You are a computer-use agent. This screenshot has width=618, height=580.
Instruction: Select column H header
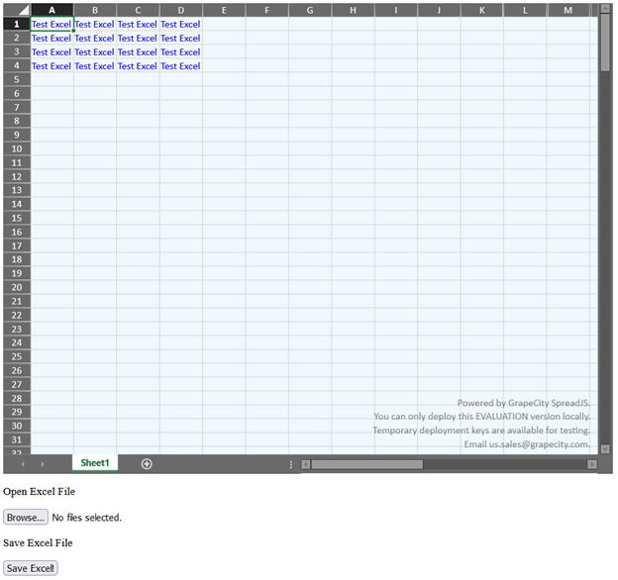[353, 10]
